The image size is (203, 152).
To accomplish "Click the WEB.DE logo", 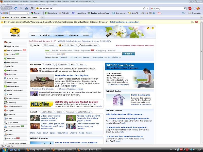I will tap(15, 32).
